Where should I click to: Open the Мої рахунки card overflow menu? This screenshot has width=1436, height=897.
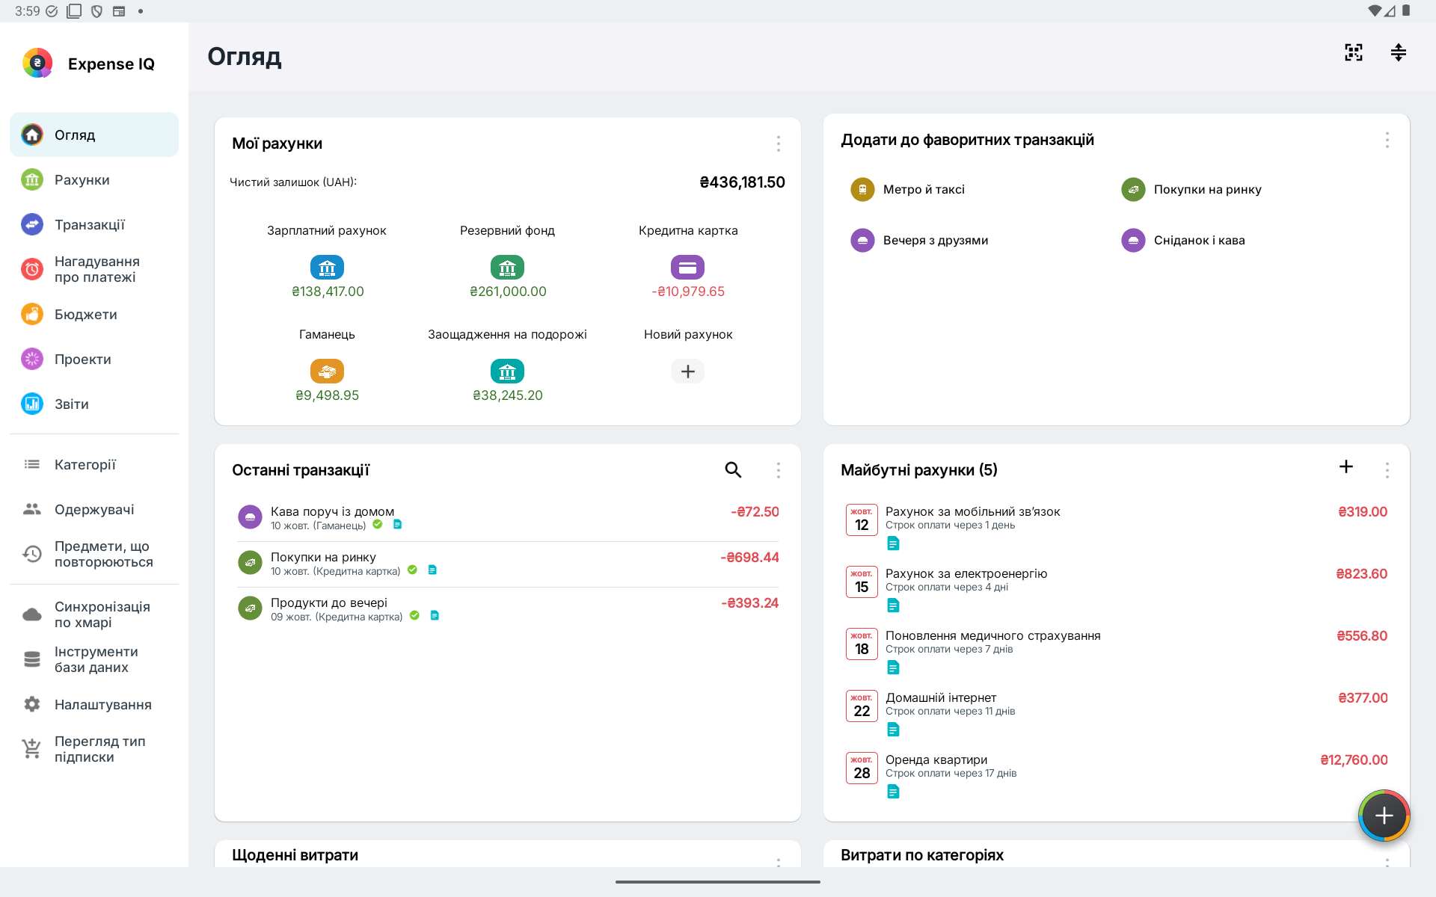[x=778, y=144]
